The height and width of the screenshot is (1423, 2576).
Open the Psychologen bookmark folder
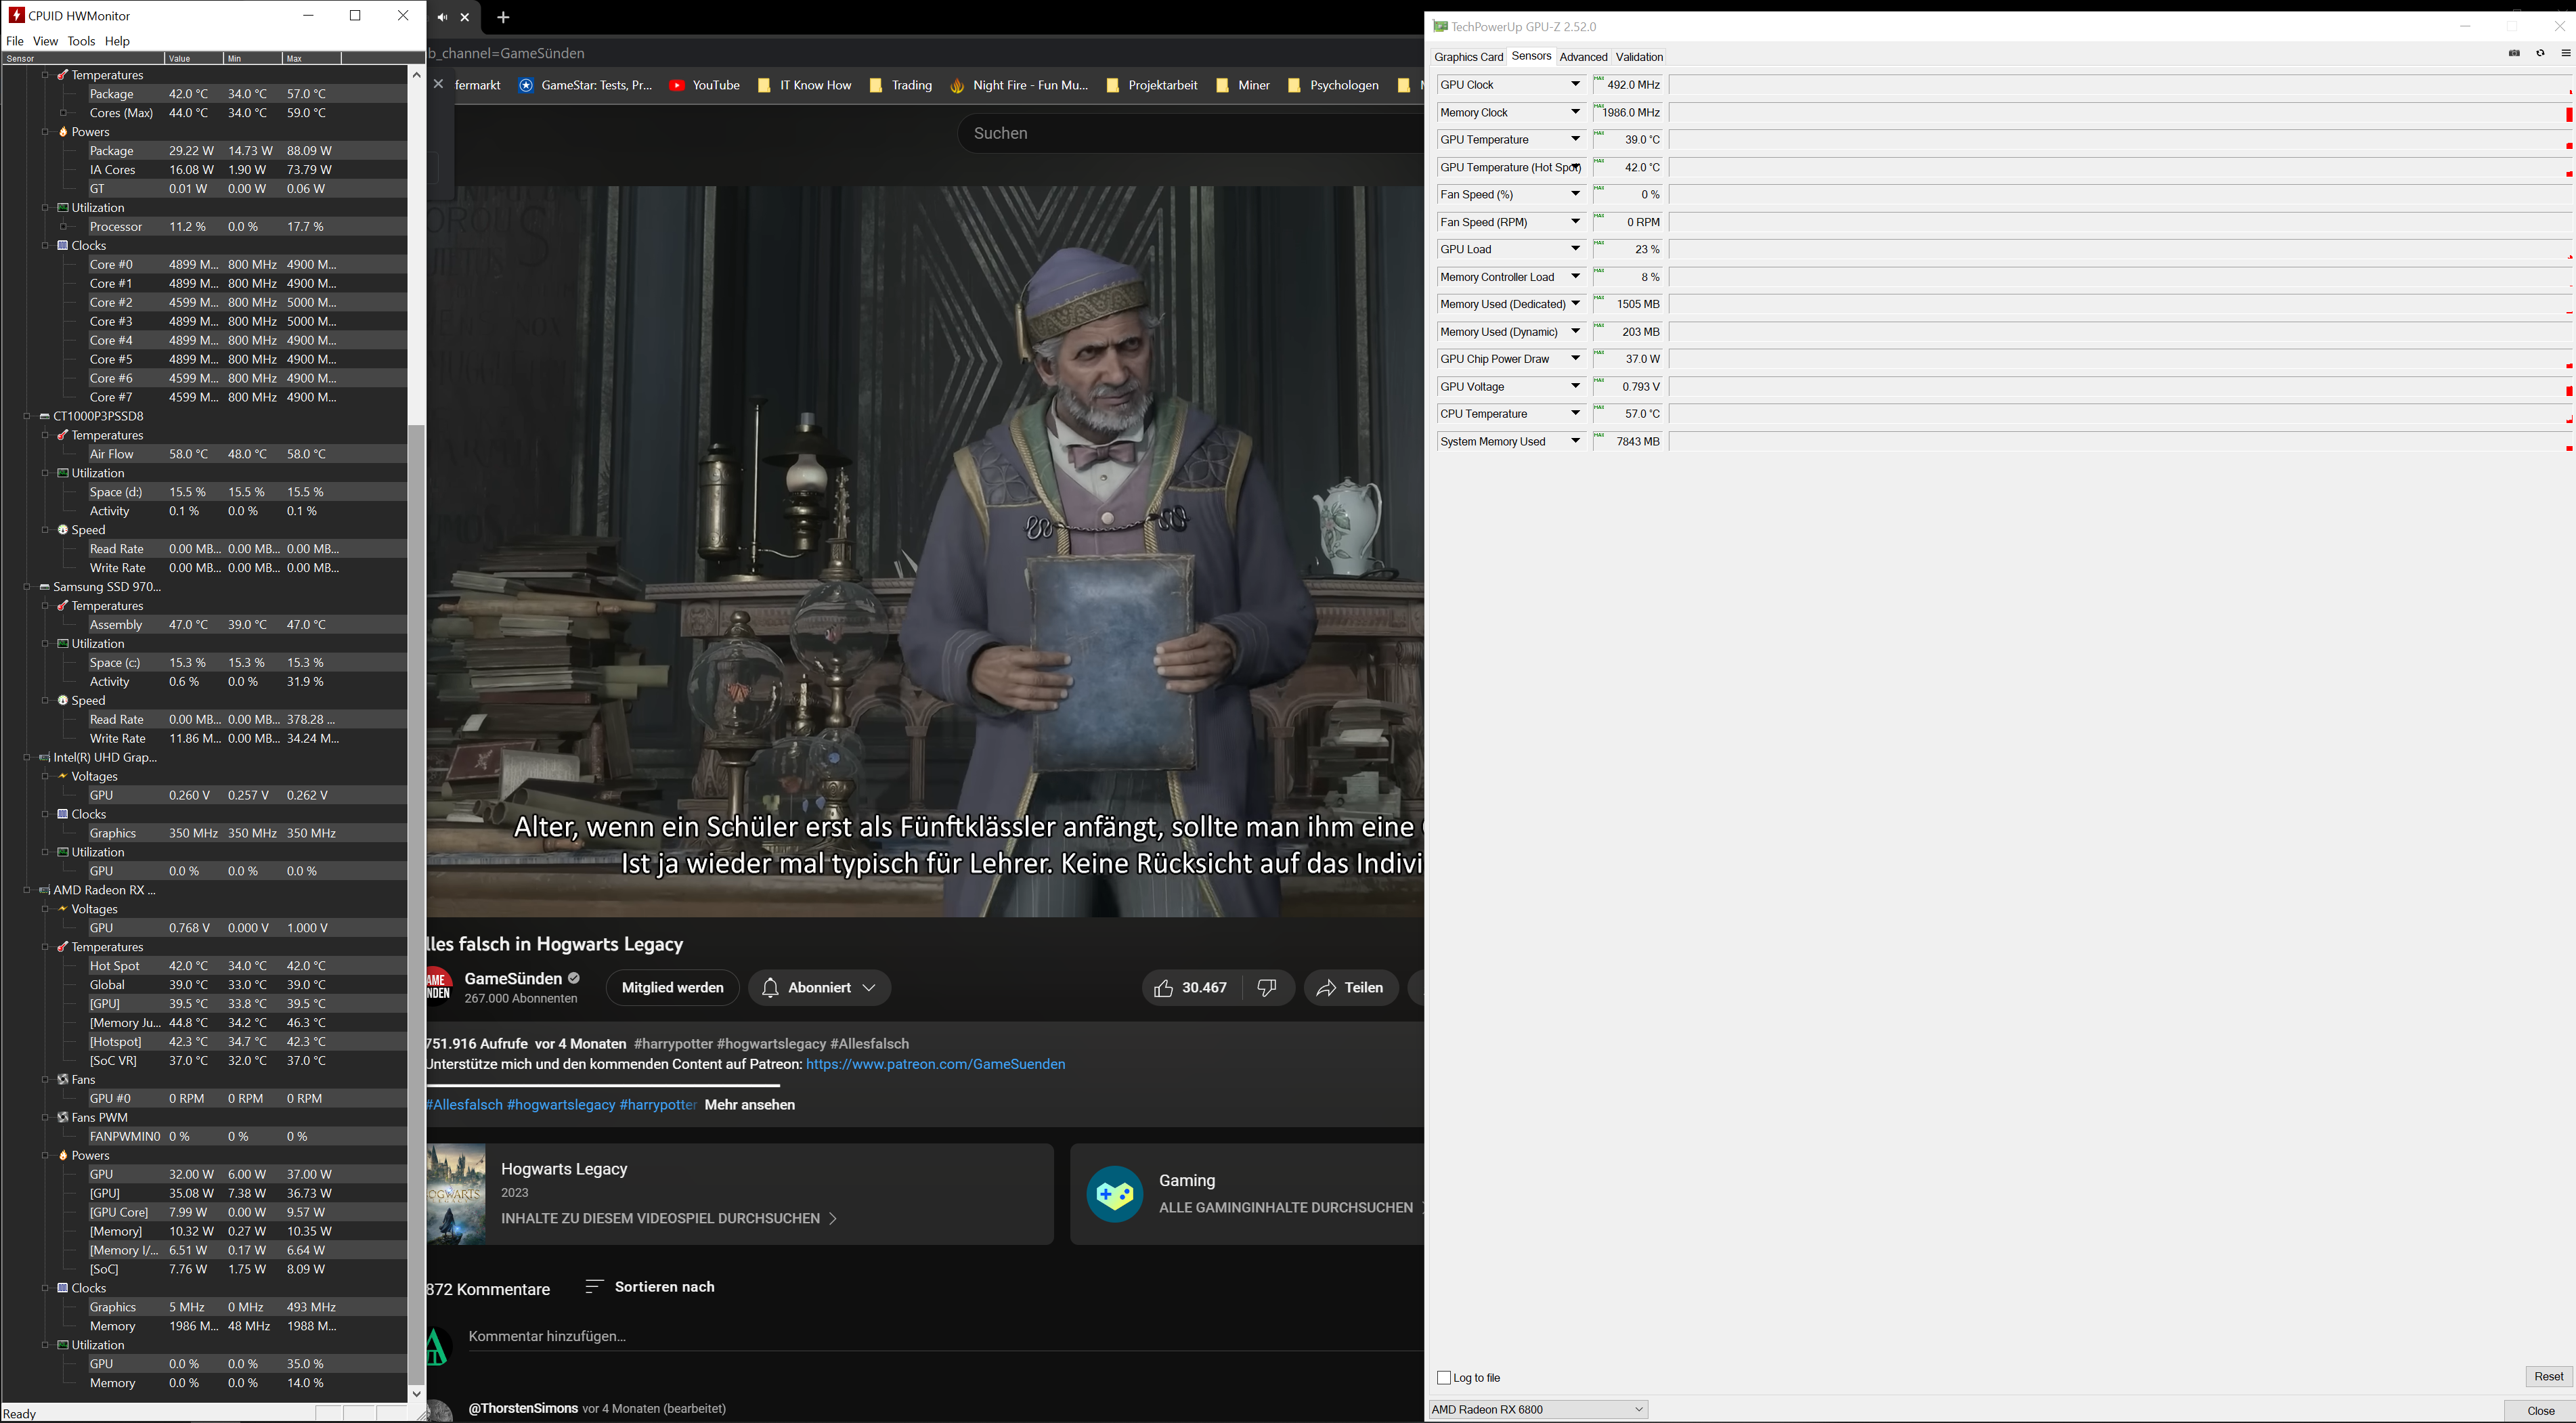(1333, 86)
